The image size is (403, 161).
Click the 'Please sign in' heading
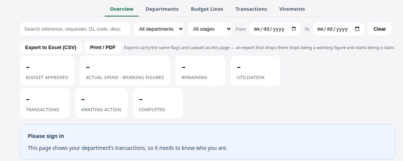pyautogui.click(x=46, y=136)
